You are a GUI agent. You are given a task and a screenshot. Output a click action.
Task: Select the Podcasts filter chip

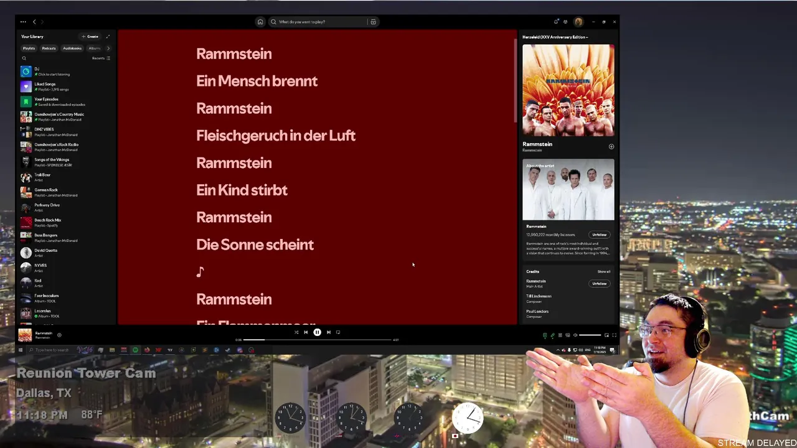(49, 48)
